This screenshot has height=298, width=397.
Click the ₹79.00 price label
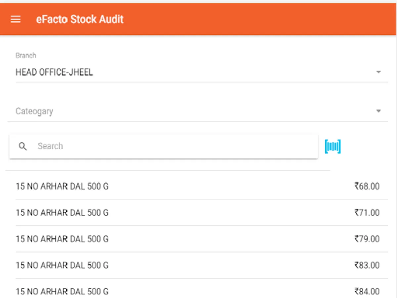point(367,239)
